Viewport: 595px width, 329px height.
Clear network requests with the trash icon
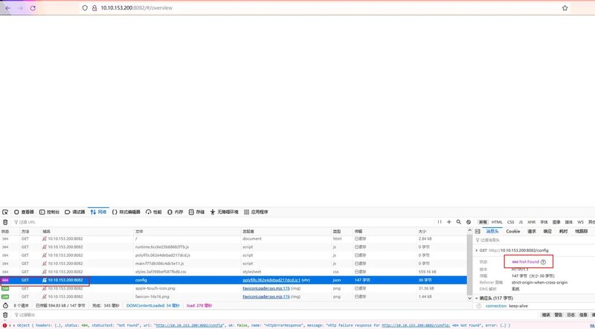tap(5, 222)
